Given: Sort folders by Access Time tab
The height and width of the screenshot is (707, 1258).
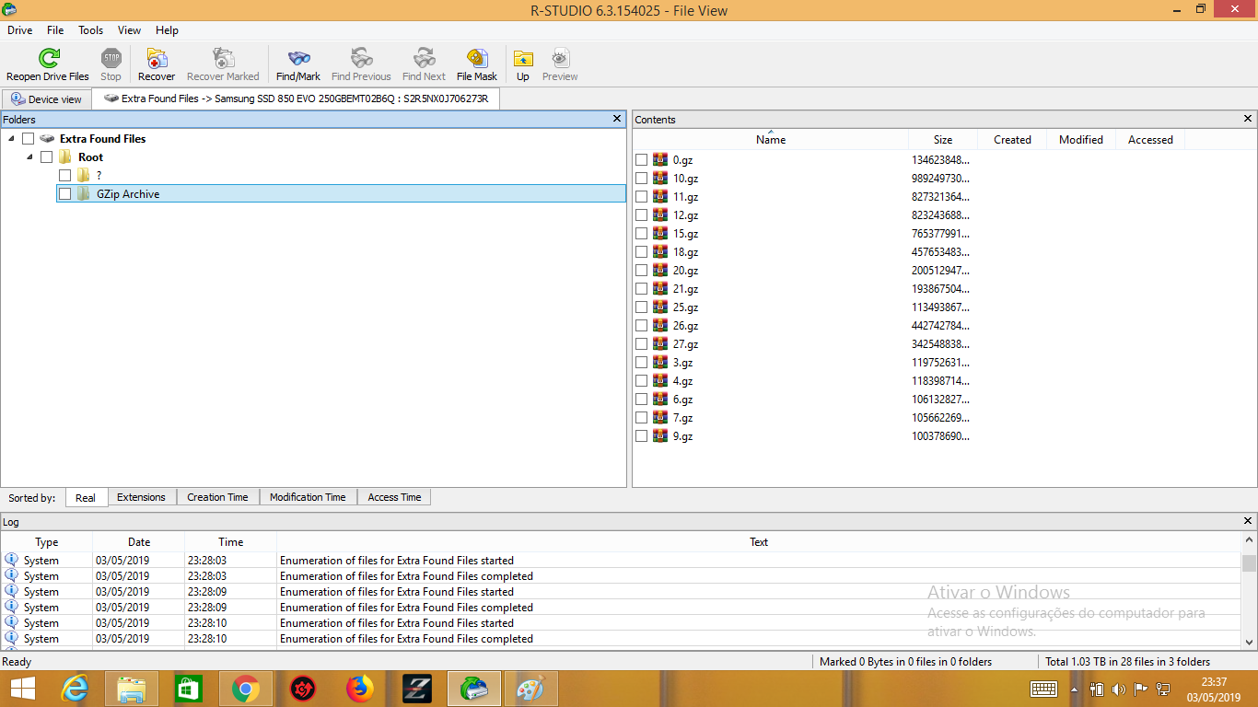Looking at the screenshot, I should click(x=394, y=497).
